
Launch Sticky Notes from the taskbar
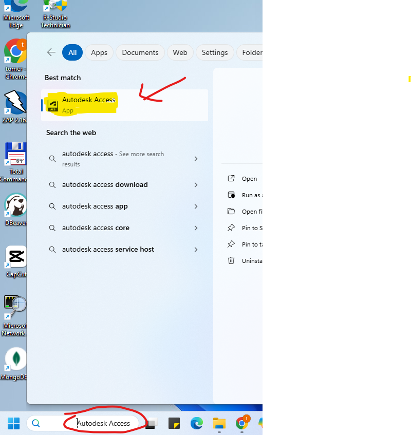tap(174, 423)
